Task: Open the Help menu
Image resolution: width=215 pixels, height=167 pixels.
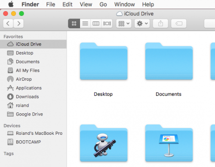Action: click(x=148, y=4)
